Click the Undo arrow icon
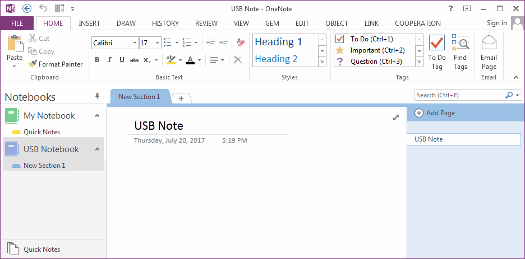Screen dimensions: 525x259 pyautogui.click(x=43, y=8)
